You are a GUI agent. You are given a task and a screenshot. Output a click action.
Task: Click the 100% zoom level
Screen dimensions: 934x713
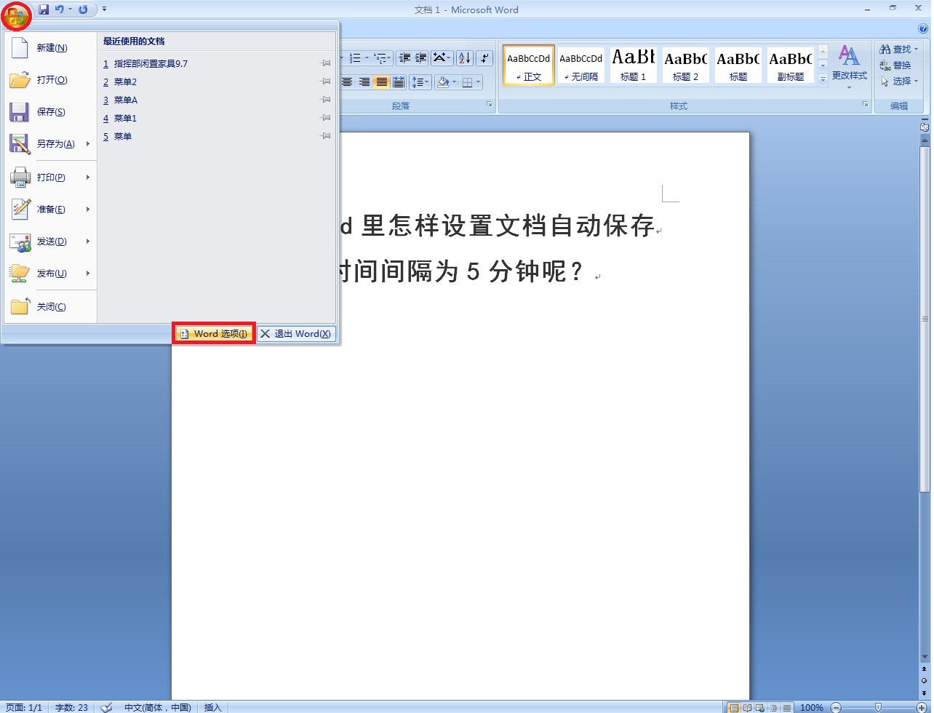[x=812, y=707]
